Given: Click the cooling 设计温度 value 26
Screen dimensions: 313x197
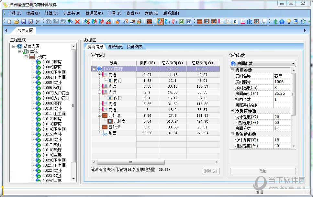Looking at the screenshot, I should pos(282,117).
